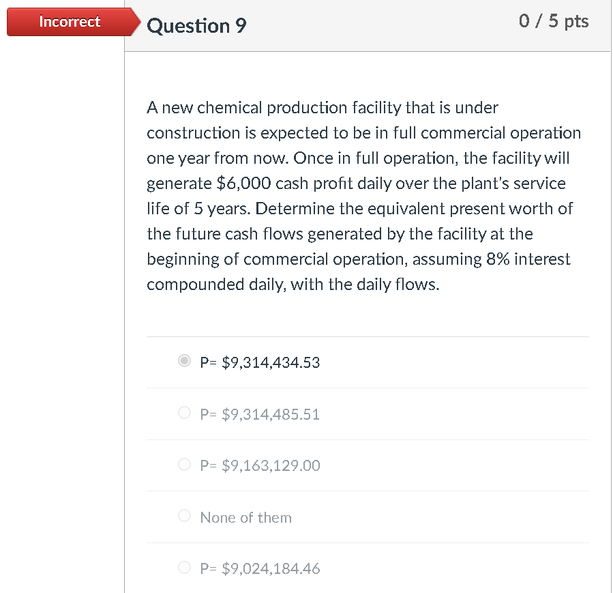Viewport: 613px width, 593px height.
Task: Select the P= $9,024,184.46 radio button
Action: pyautogui.click(x=184, y=567)
